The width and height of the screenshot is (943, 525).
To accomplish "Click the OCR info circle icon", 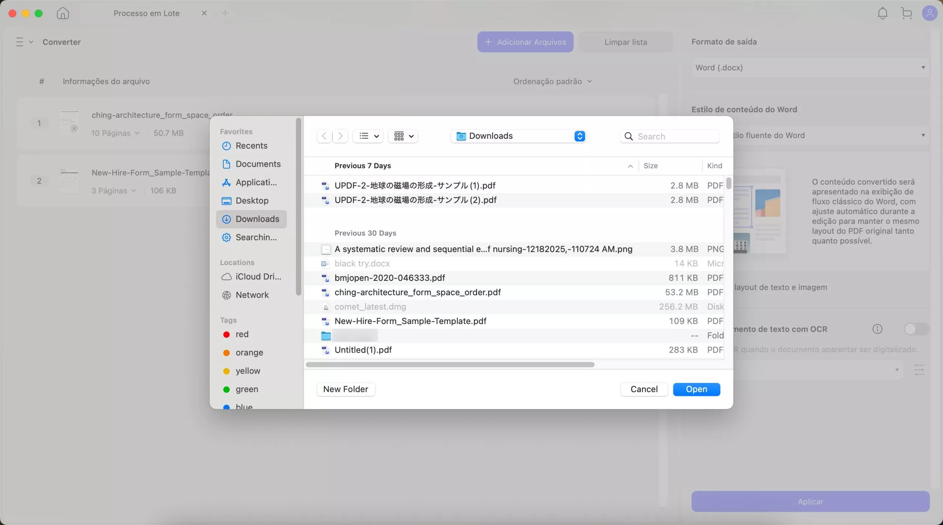I will point(877,329).
